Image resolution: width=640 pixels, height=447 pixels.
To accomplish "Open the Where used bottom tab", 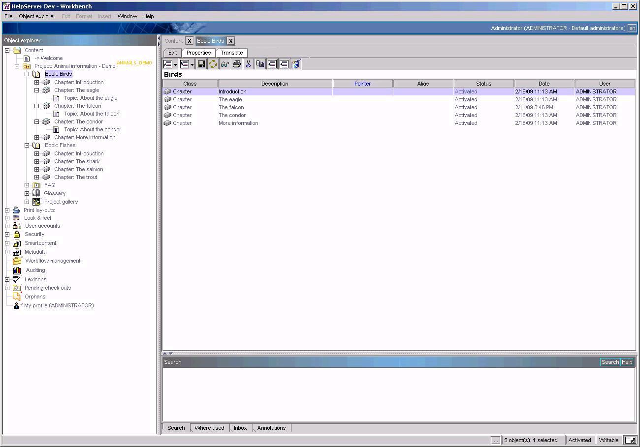I will coord(209,428).
